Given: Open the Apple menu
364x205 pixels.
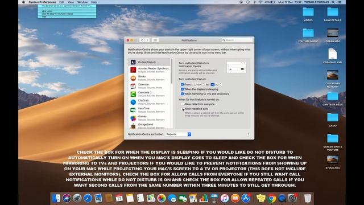Looking at the screenshot, I should tap(23, 2).
